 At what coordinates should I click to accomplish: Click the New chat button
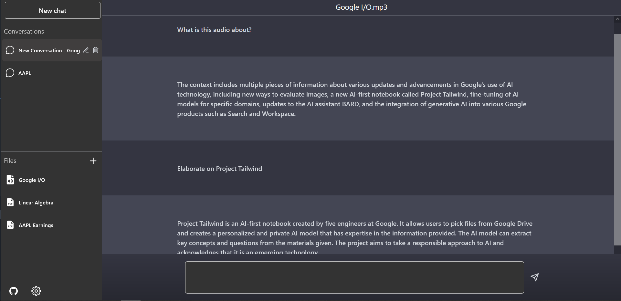tap(52, 11)
